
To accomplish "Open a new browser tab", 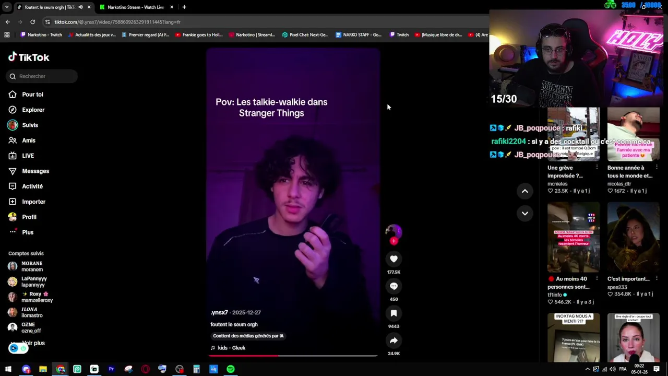I will (x=184, y=7).
